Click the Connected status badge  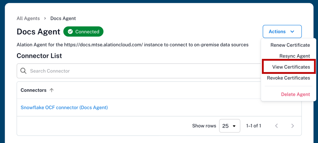pyautogui.click(x=83, y=31)
